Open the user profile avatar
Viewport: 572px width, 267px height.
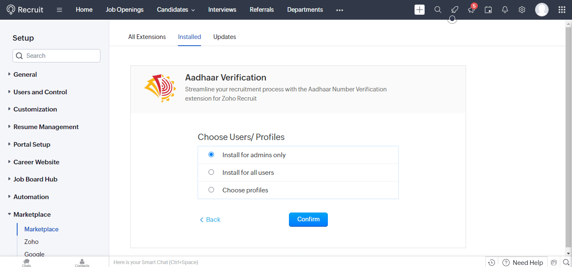pyautogui.click(x=542, y=10)
